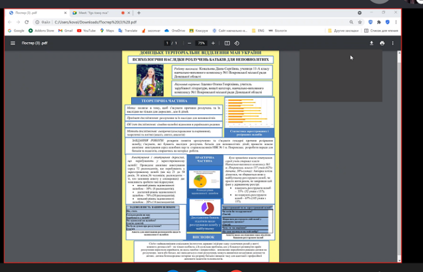Screen dimensions: 423x272
Task: Open the YouTube bookmark
Action: [x=86, y=30]
